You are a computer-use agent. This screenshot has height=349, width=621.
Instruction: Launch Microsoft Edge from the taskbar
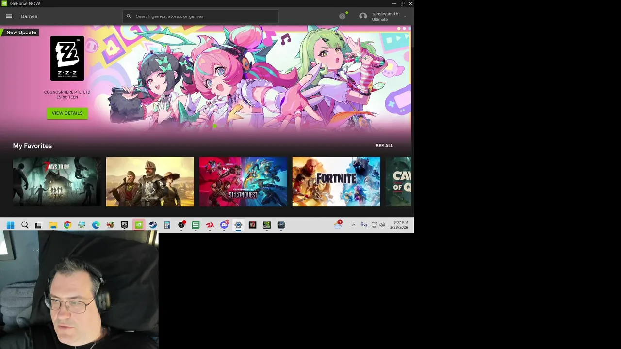click(96, 225)
